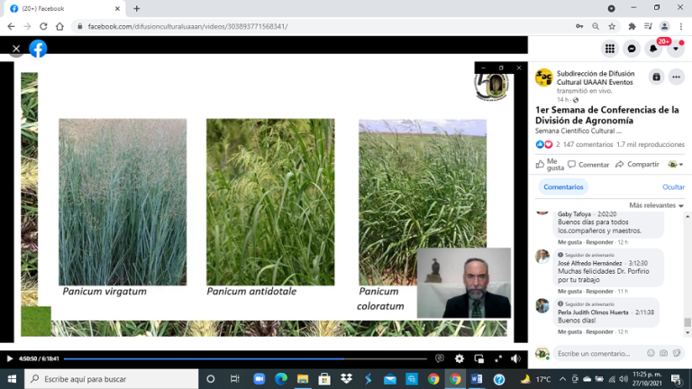
Task: Open the Facebook menu grid icon
Action: click(x=610, y=49)
